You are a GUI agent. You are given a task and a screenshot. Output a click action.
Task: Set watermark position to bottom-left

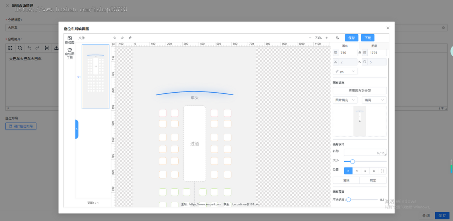point(365,171)
